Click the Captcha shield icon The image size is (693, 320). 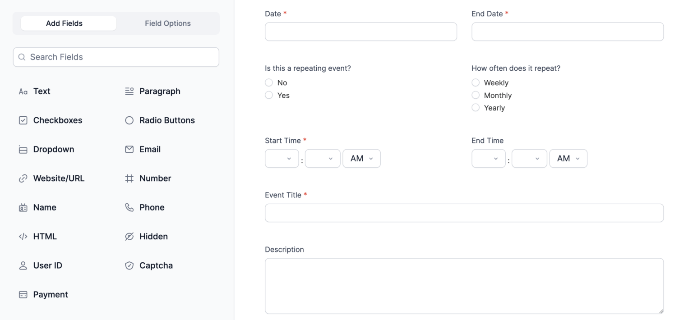[x=129, y=265]
